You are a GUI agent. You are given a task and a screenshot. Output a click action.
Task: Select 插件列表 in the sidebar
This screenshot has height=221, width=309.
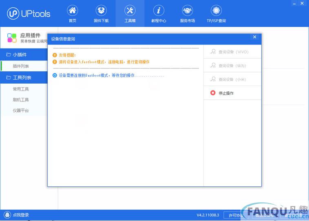21,66
